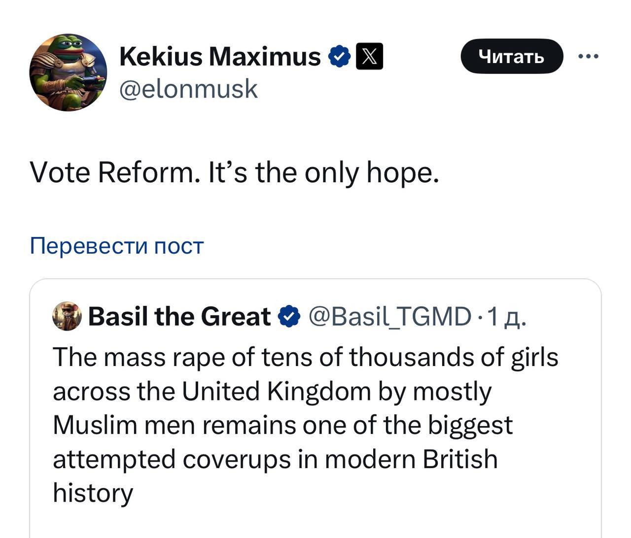Open the Pepe frog profile avatar
The height and width of the screenshot is (538, 631).
pyautogui.click(x=68, y=72)
